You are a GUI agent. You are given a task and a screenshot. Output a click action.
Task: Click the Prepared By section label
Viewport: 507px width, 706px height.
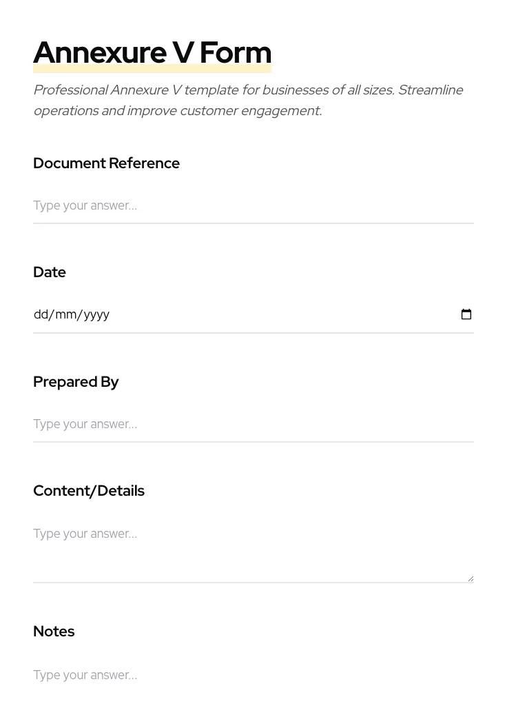point(76,381)
